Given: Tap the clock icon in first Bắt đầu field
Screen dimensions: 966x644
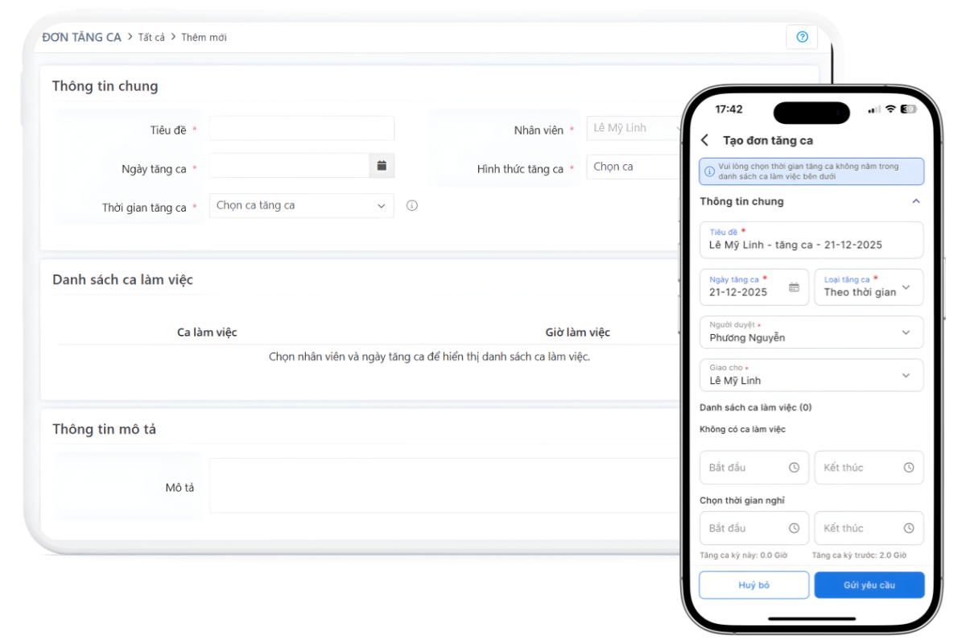Looking at the screenshot, I should coord(794,468).
